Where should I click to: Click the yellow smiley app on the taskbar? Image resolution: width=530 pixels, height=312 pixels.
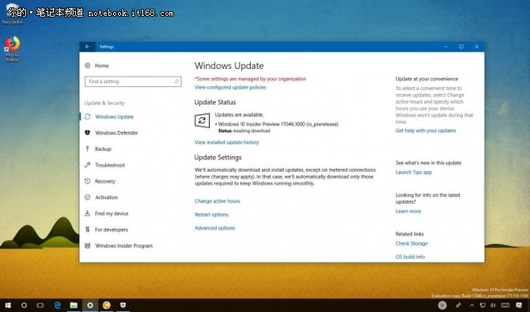(x=107, y=305)
